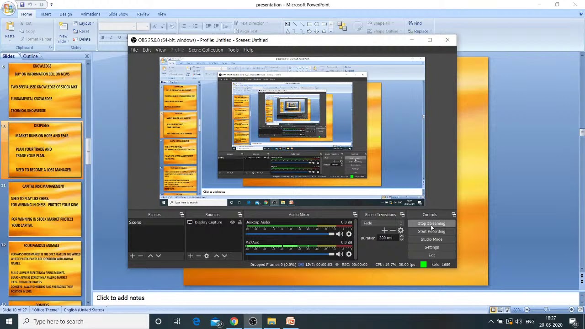The width and height of the screenshot is (585, 329).
Task: Move scene down in Scenes panel
Action: tap(158, 256)
